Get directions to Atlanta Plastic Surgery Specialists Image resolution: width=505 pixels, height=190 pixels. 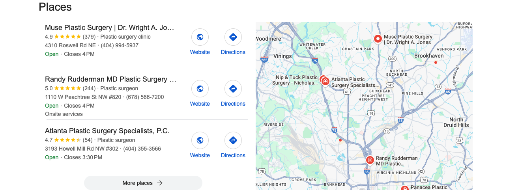pos(233,140)
